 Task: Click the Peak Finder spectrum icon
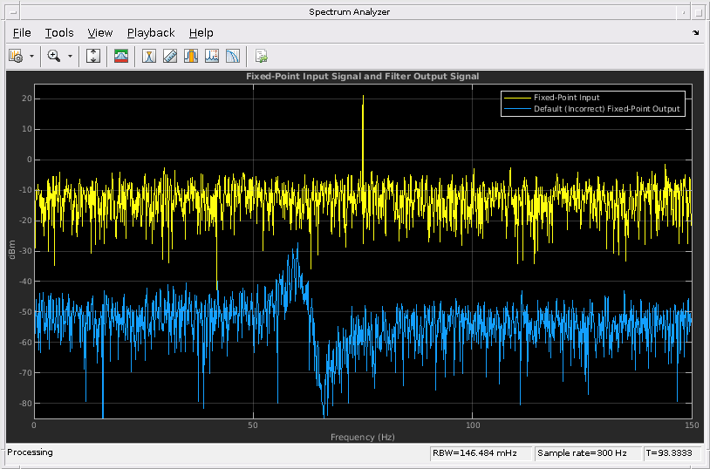click(x=212, y=56)
